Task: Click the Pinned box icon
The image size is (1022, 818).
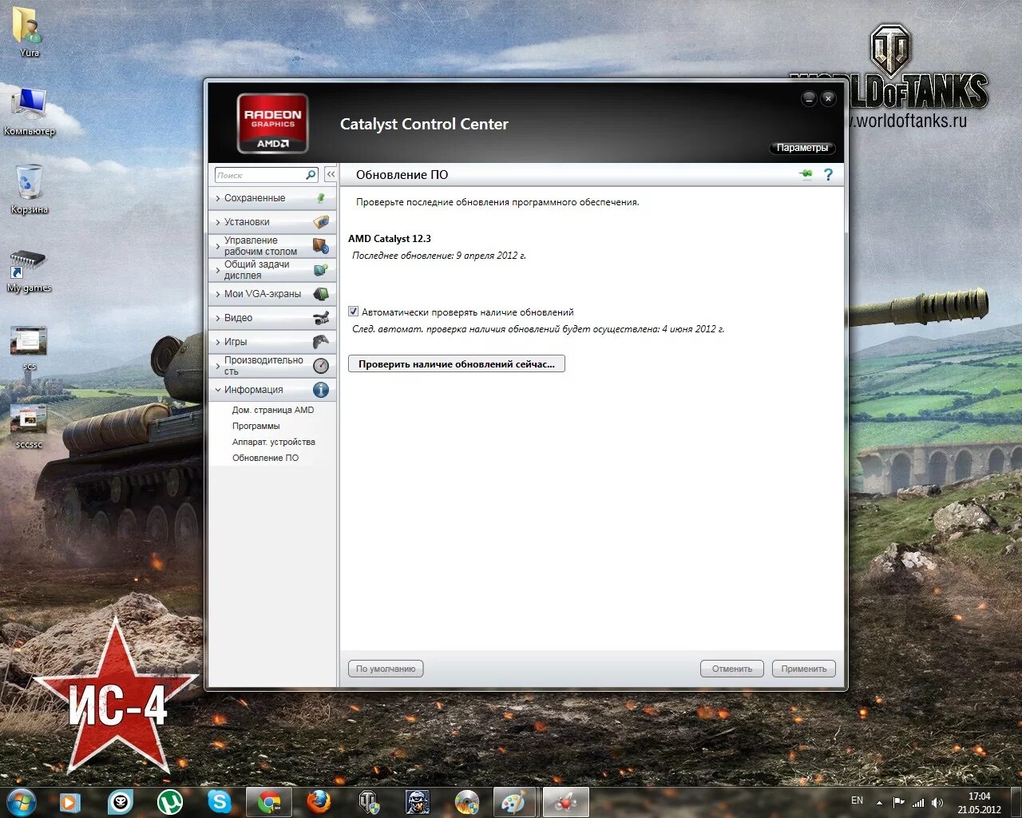Action: click(x=321, y=222)
